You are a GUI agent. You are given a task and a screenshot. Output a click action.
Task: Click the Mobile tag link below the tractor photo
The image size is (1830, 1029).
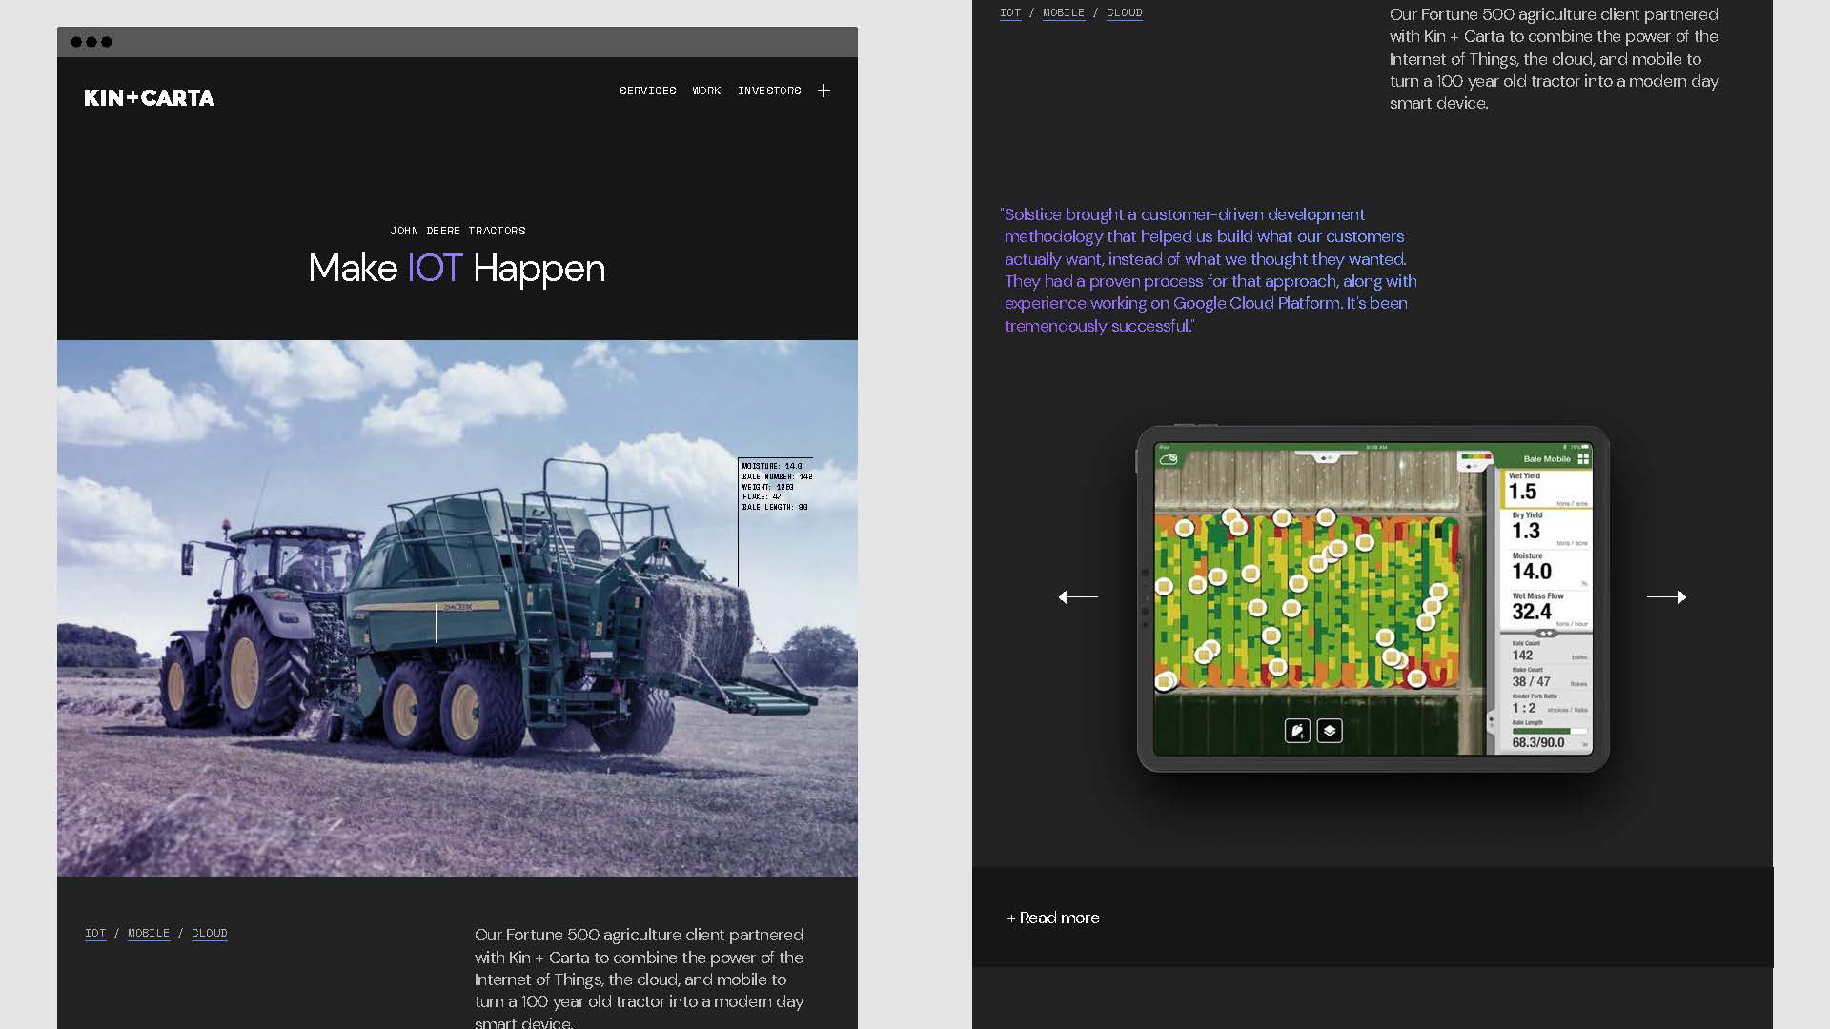tap(149, 933)
